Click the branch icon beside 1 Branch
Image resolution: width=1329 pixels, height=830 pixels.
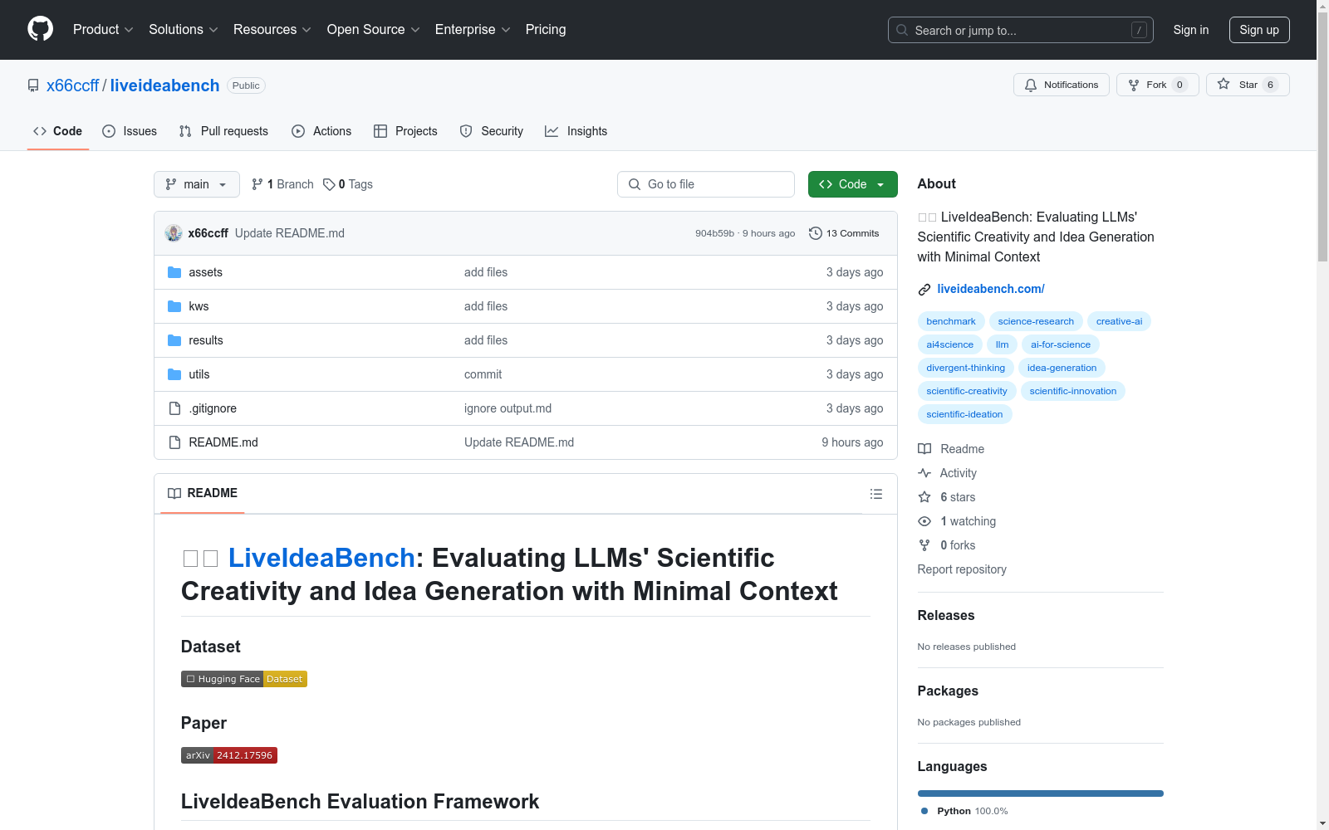point(257,184)
